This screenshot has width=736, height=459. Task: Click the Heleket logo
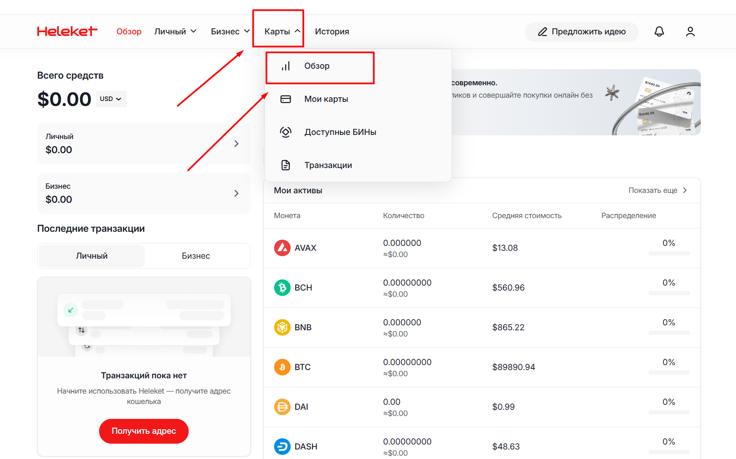point(67,31)
